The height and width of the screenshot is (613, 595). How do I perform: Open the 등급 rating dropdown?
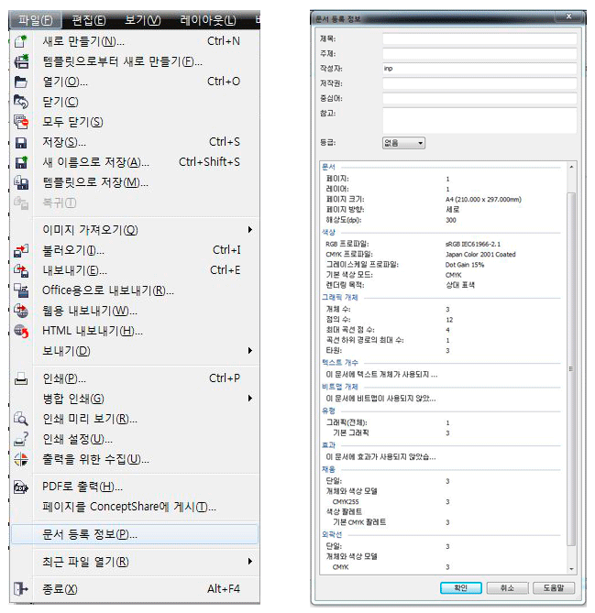pyautogui.click(x=403, y=143)
